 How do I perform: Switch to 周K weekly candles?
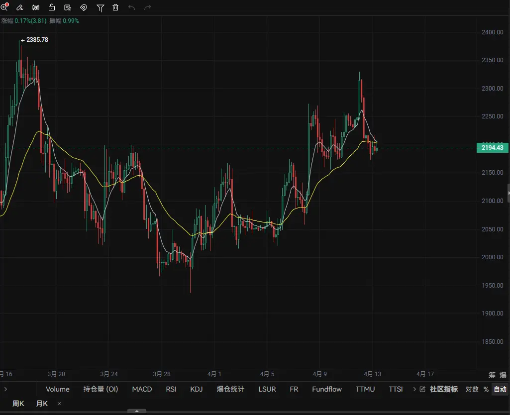pyautogui.click(x=18, y=404)
